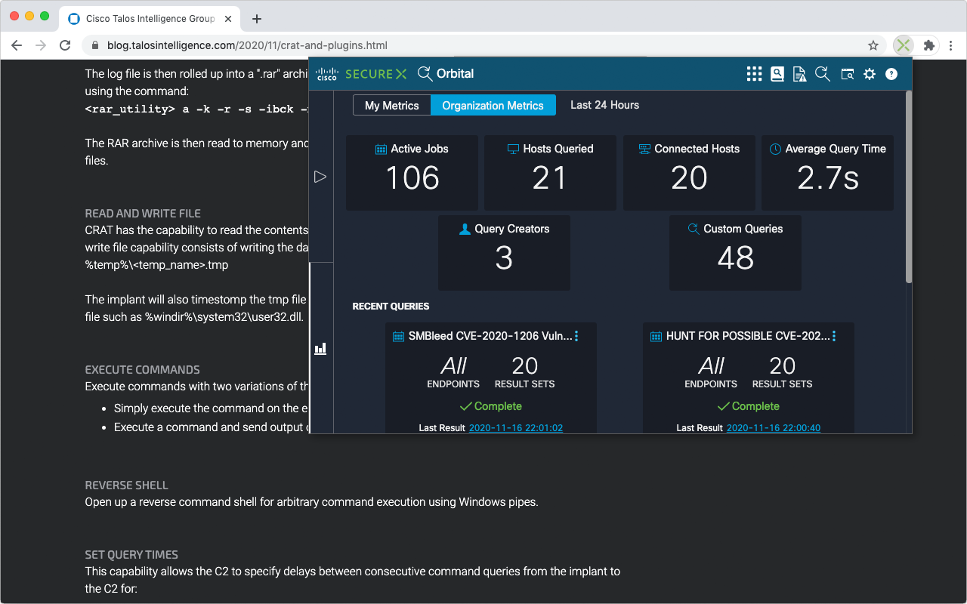
Task: Open the help question mark
Action: click(891, 74)
